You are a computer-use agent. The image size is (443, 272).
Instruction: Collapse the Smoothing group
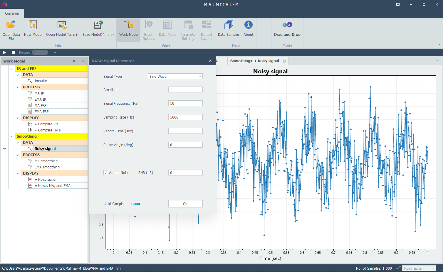pyautogui.click(x=11, y=136)
